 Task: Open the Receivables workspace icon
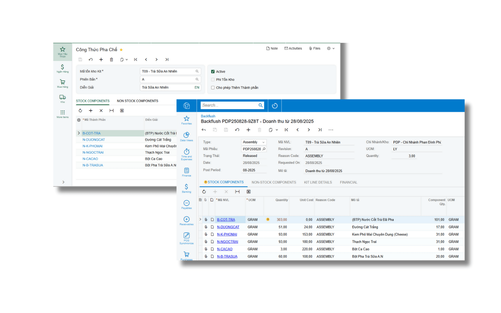pyautogui.click(x=186, y=221)
